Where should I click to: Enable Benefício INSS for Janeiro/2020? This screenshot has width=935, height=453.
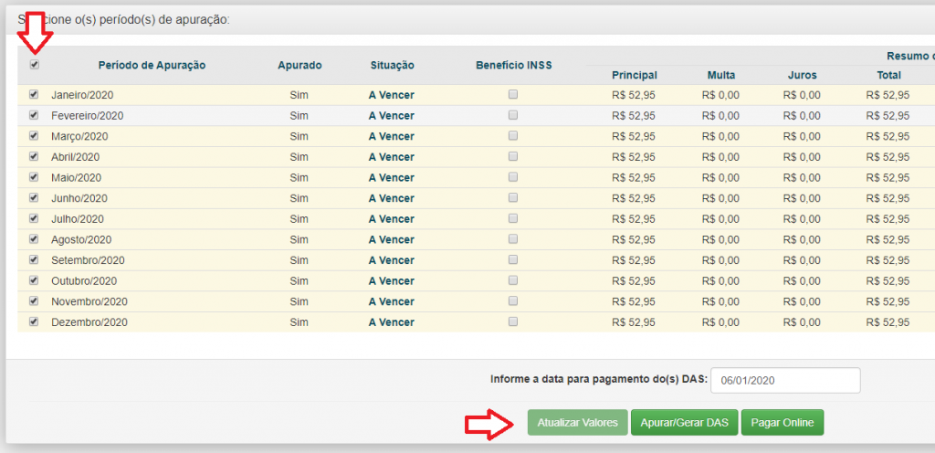513,94
